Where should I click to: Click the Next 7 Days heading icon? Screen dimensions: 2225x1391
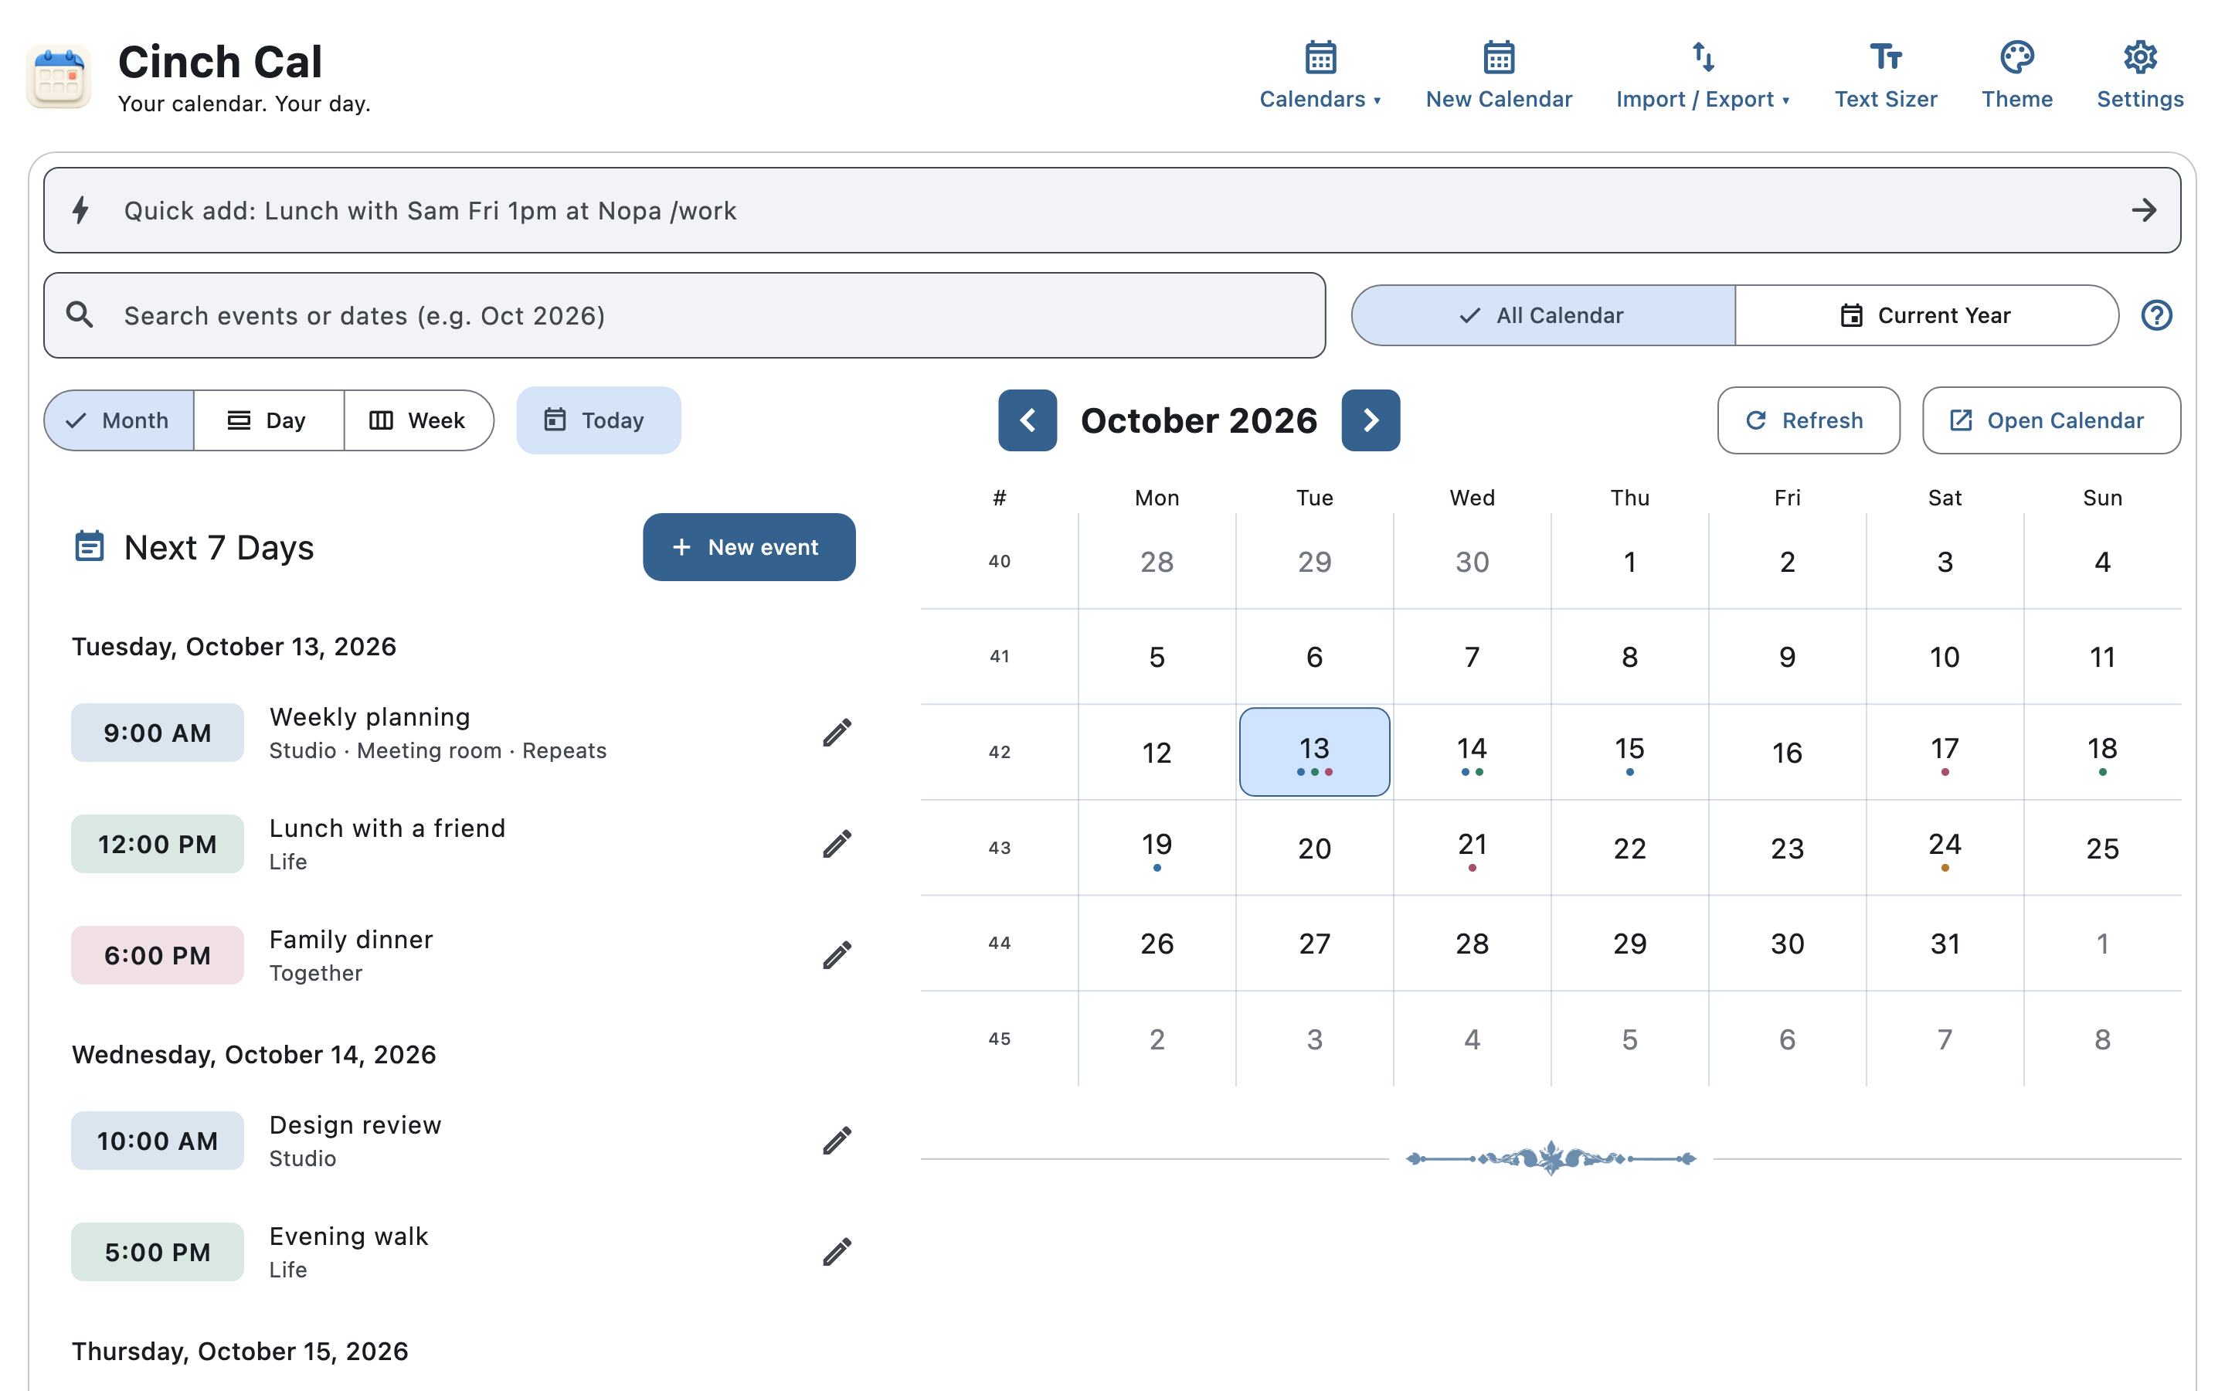[89, 546]
